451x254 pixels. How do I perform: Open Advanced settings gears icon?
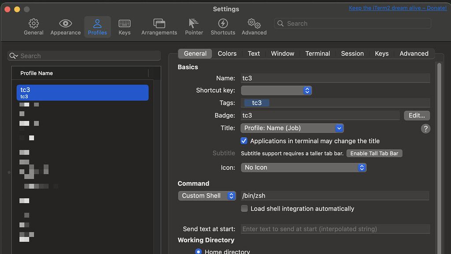click(254, 23)
